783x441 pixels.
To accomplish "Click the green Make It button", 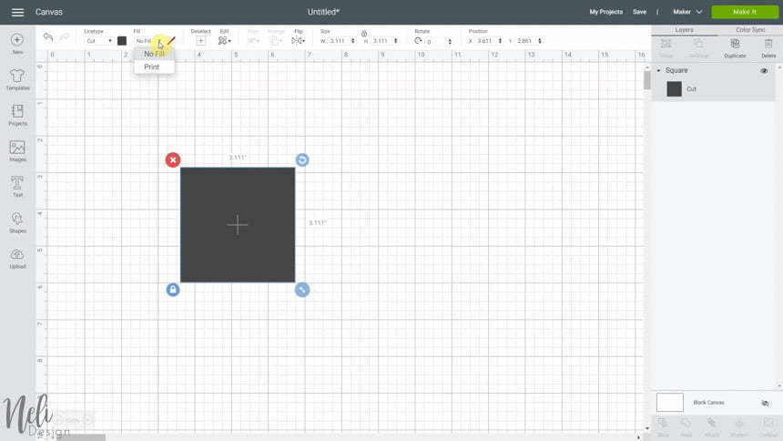I will 745,12.
